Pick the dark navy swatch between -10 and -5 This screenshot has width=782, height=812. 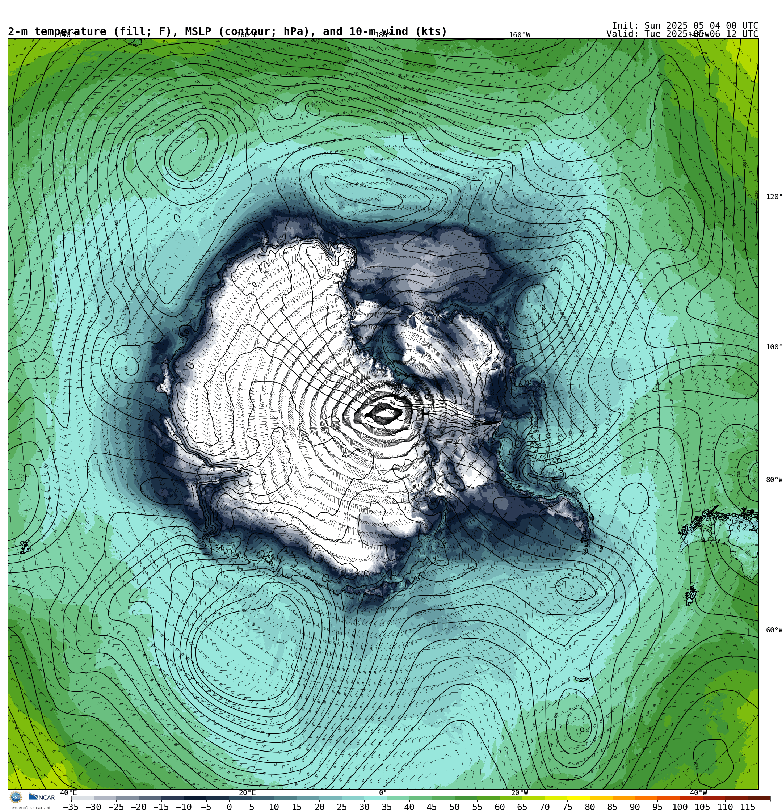(x=195, y=798)
